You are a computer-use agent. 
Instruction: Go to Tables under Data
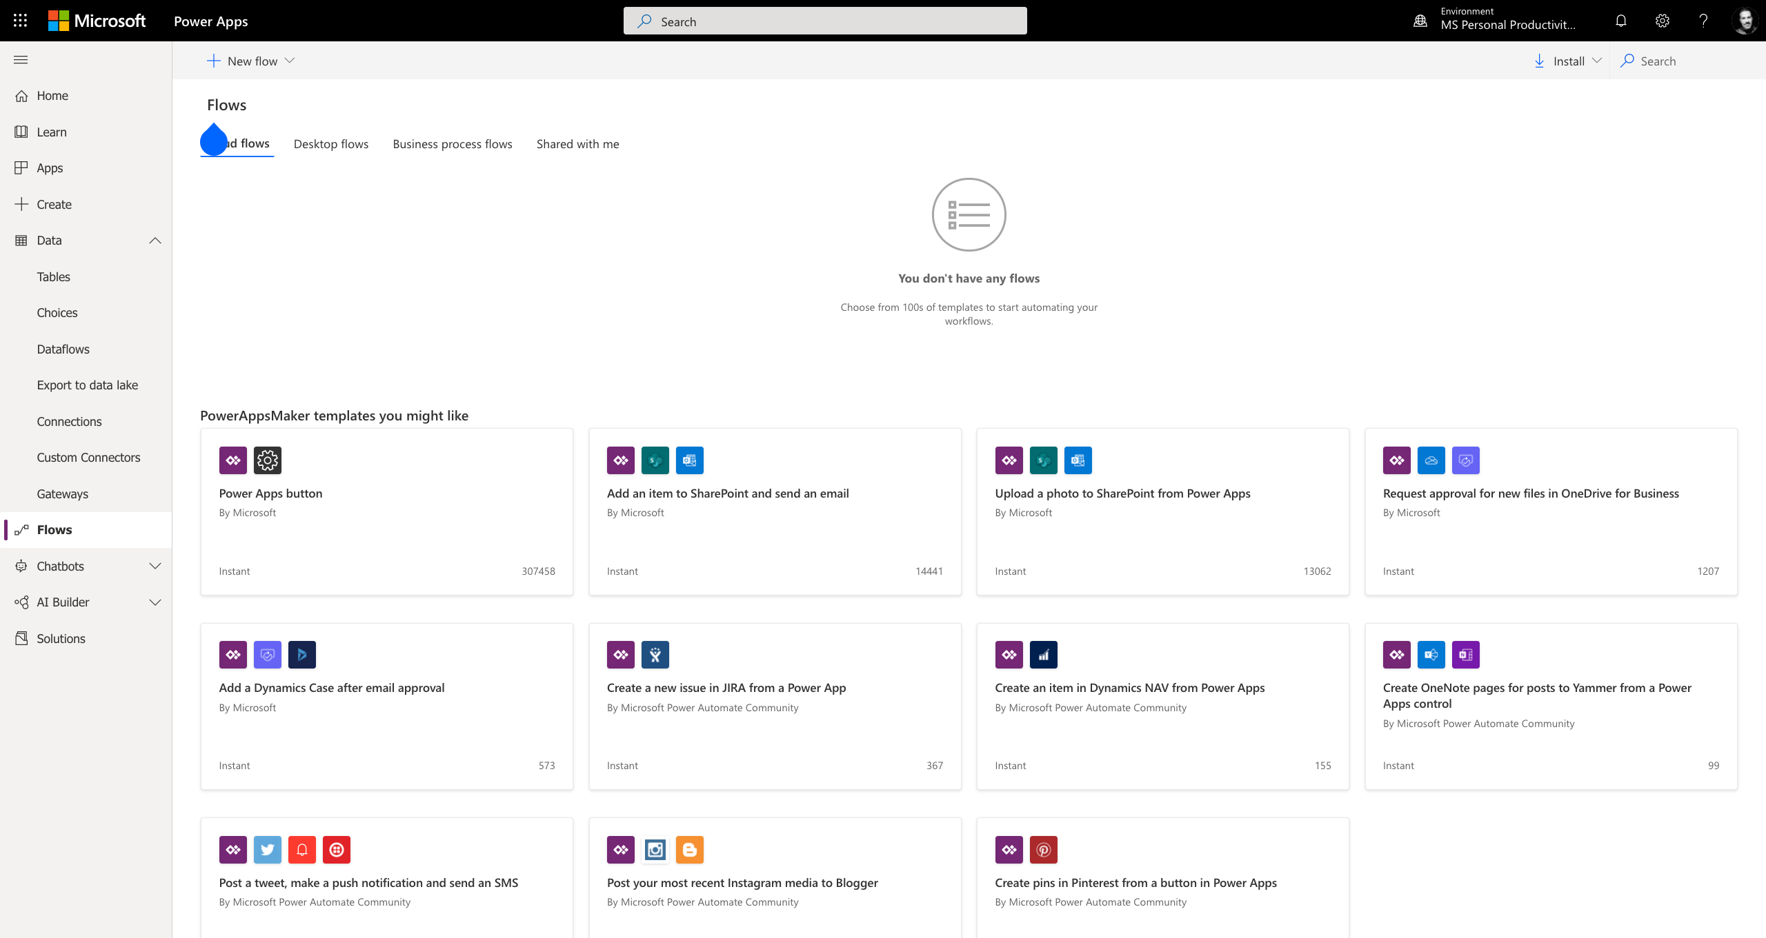(x=53, y=276)
